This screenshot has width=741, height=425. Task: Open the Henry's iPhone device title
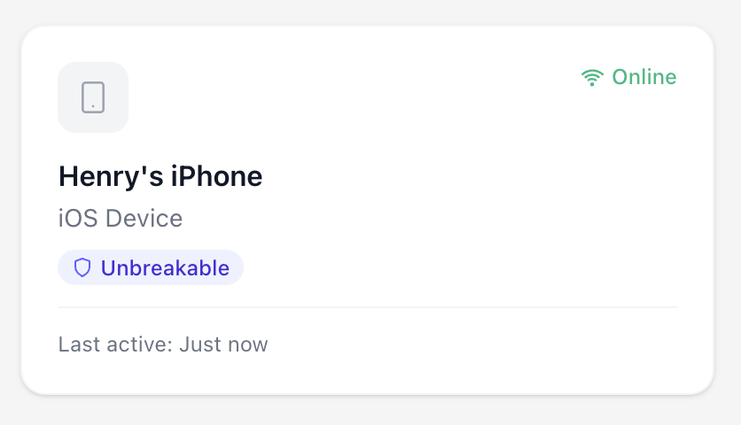click(x=160, y=176)
